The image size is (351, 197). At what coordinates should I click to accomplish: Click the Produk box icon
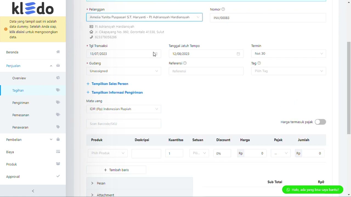pyautogui.click(x=58, y=164)
